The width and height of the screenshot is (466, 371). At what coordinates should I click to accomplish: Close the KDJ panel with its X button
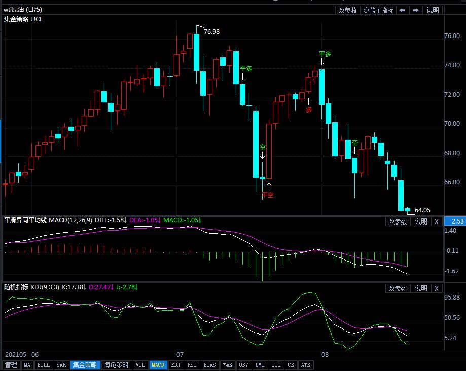pyautogui.click(x=437, y=288)
